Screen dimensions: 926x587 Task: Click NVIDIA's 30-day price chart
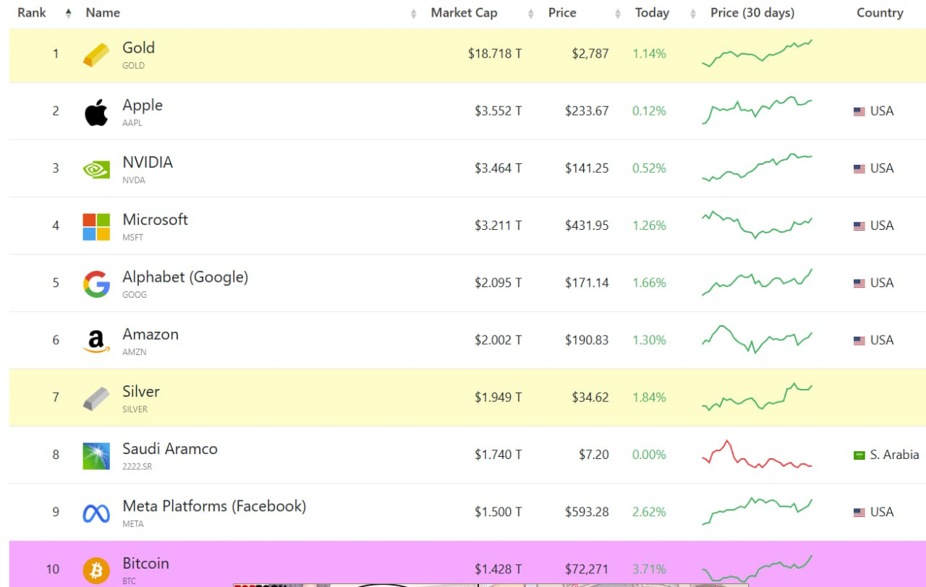tap(757, 168)
